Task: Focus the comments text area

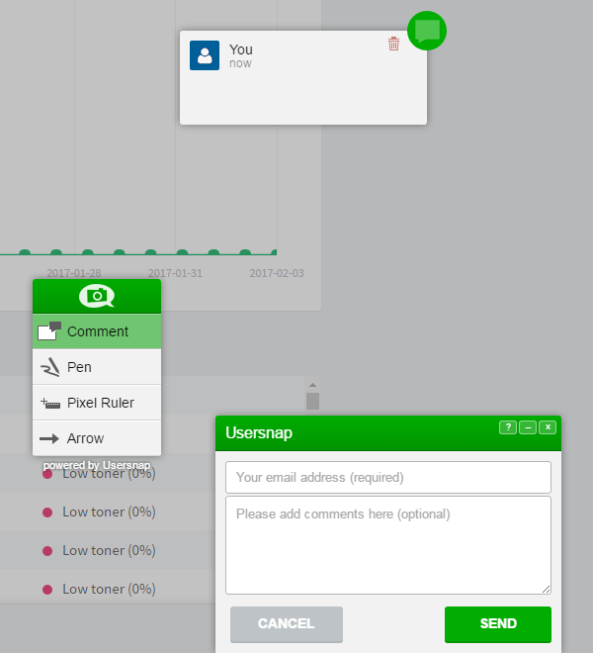Action: pos(388,545)
